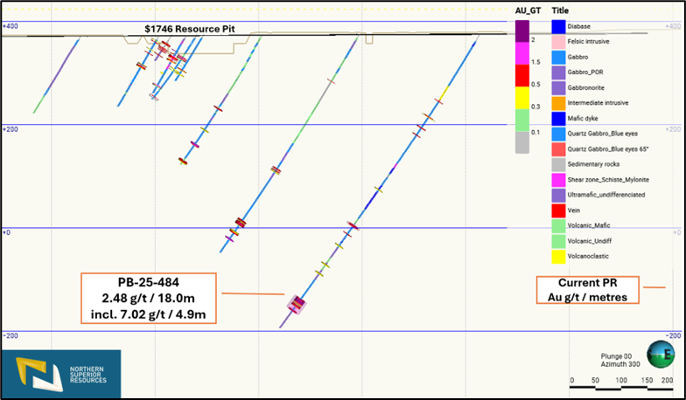Click the Current PR Au g/t box
The image size is (686, 400).
click(x=587, y=290)
